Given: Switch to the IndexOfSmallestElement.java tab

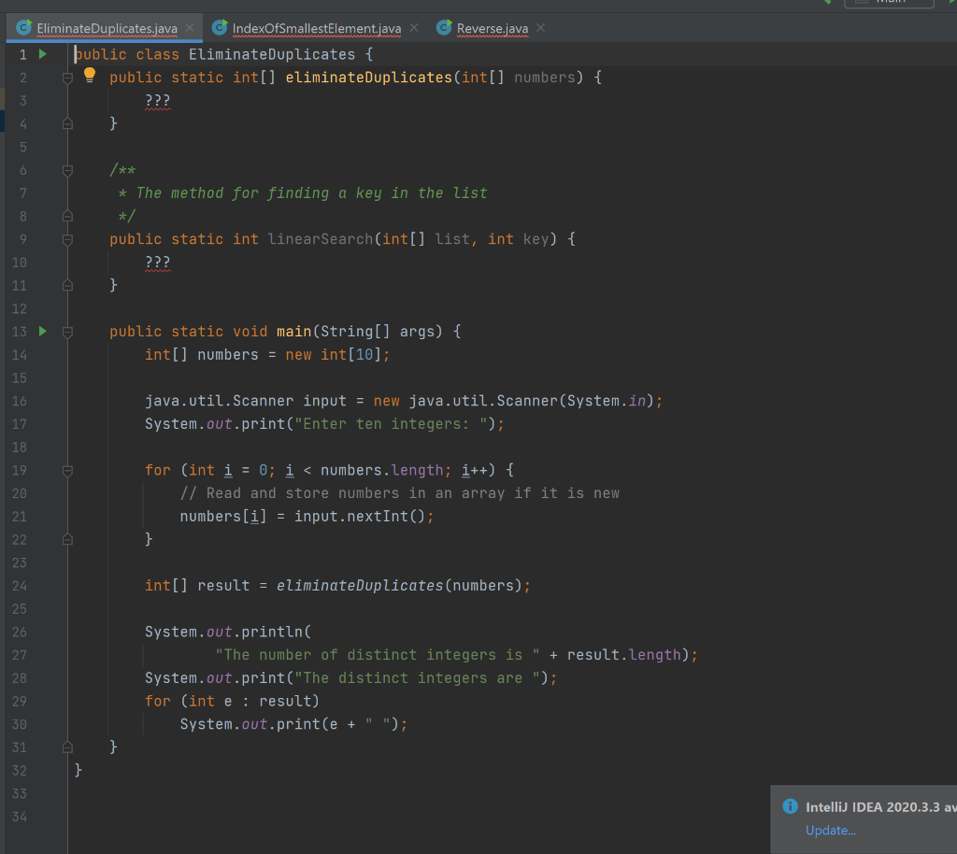Looking at the screenshot, I should pos(317,28).
